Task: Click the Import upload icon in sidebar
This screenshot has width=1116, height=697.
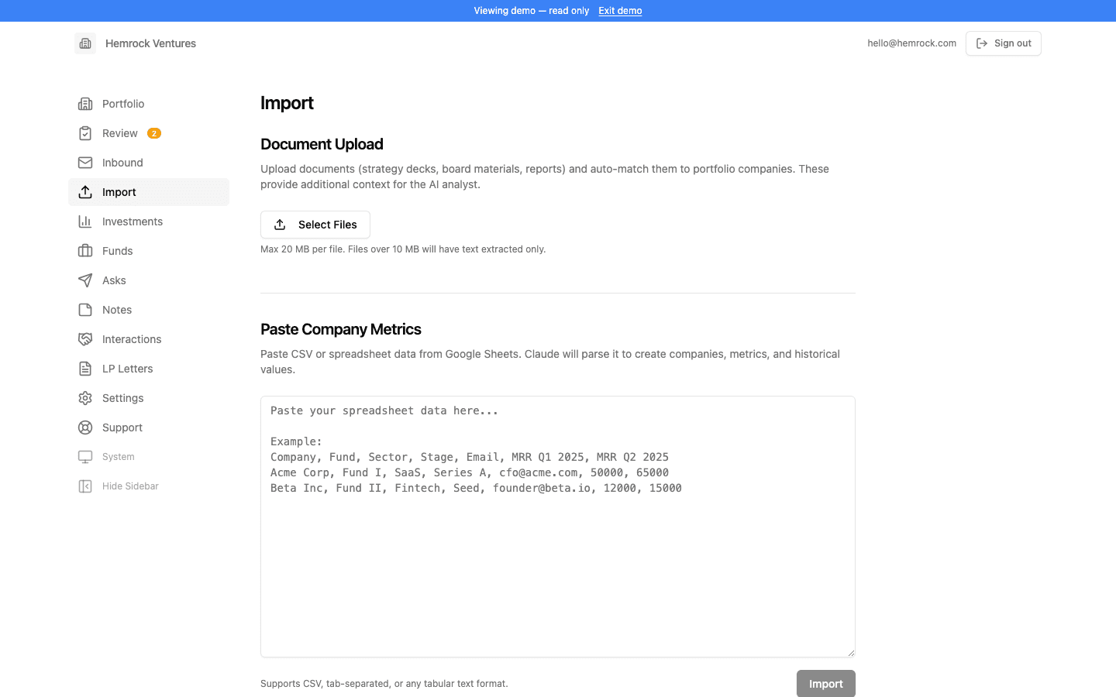Action: pos(85,192)
